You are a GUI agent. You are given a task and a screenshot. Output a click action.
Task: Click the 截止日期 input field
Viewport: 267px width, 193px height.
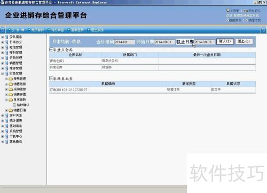(x=204, y=42)
